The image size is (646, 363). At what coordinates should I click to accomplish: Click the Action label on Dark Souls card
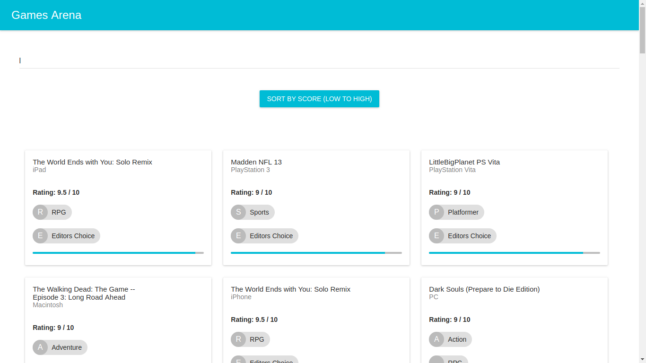(x=457, y=339)
